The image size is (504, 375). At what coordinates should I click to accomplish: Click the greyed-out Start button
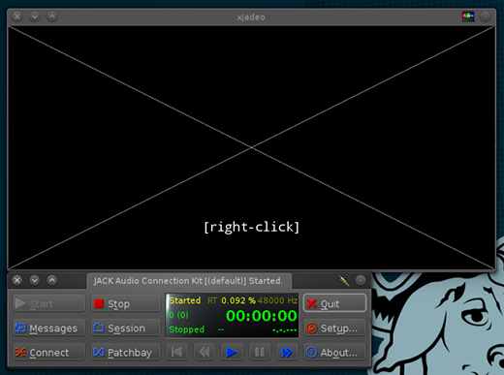pos(48,303)
